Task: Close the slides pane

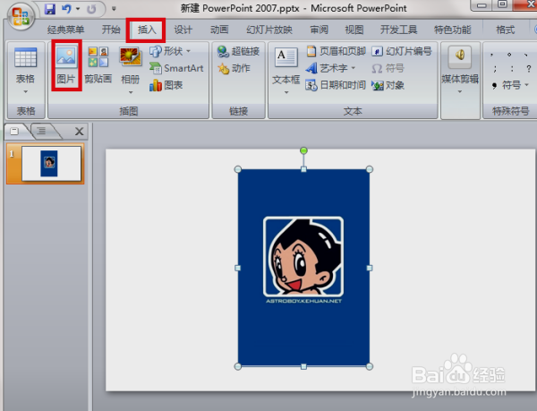Action: click(x=79, y=131)
